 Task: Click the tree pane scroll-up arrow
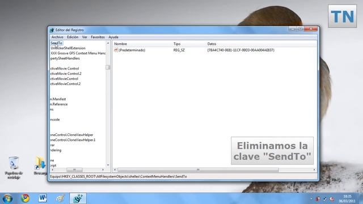coord(108,43)
